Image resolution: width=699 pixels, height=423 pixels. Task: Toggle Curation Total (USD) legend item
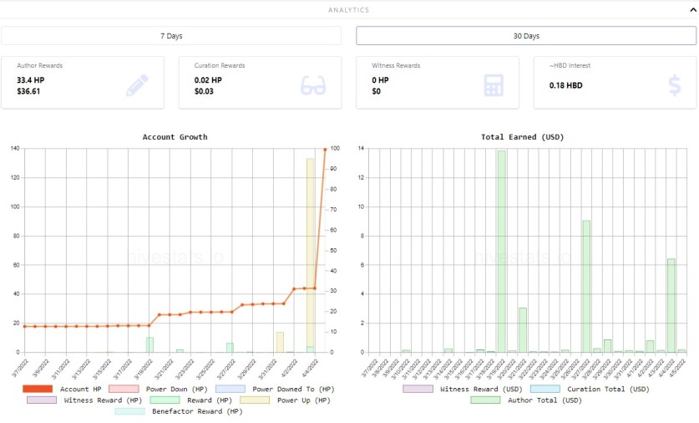click(x=590, y=389)
